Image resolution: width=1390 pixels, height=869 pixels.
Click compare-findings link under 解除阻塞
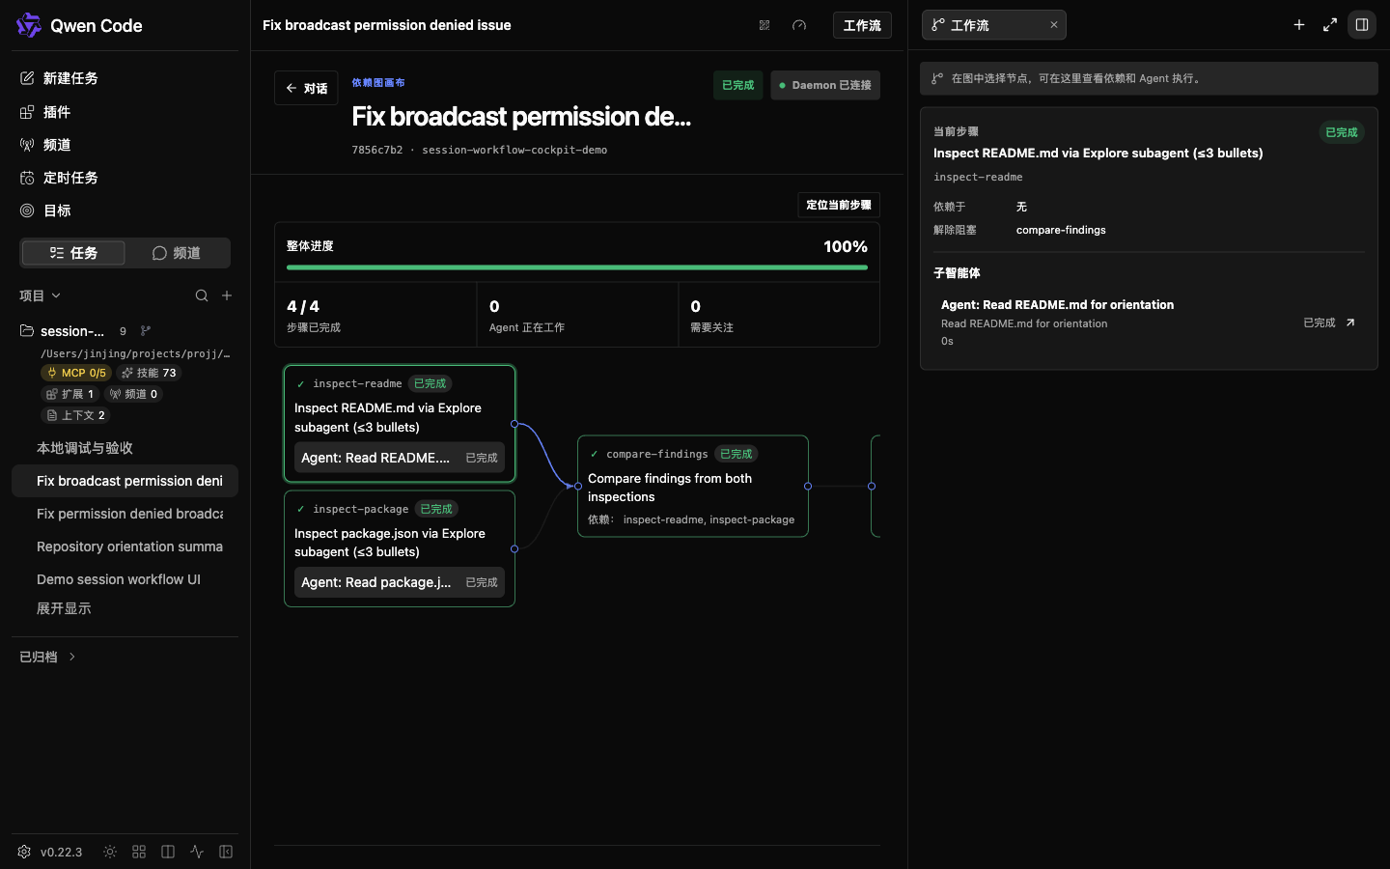[x=1061, y=230]
